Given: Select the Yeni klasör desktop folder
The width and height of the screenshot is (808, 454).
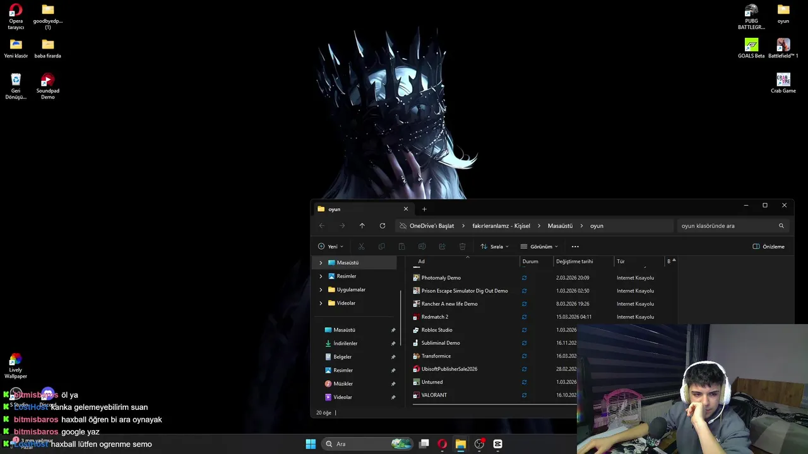Looking at the screenshot, I should point(16,49).
